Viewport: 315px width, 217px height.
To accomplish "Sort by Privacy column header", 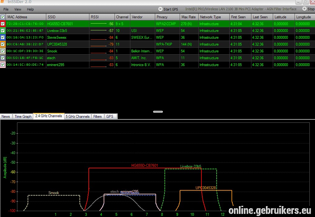I will (x=167, y=17).
